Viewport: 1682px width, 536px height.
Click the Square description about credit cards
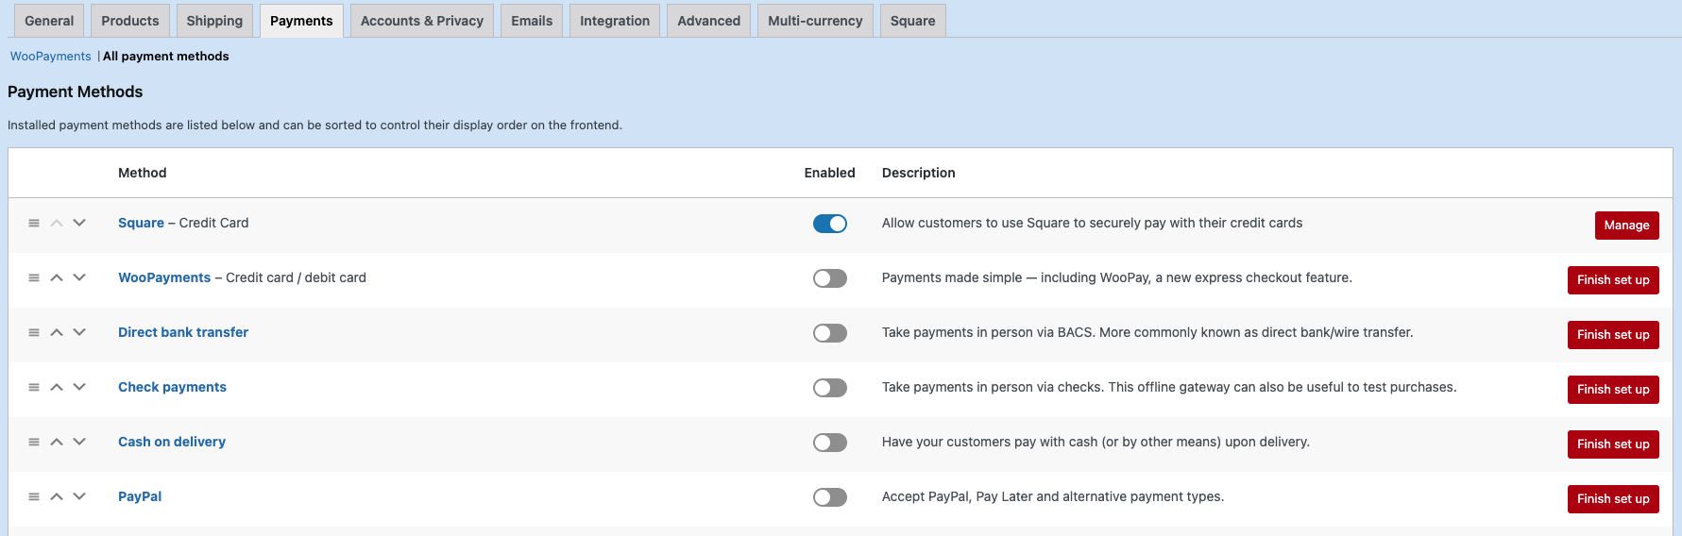pos(1092,223)
